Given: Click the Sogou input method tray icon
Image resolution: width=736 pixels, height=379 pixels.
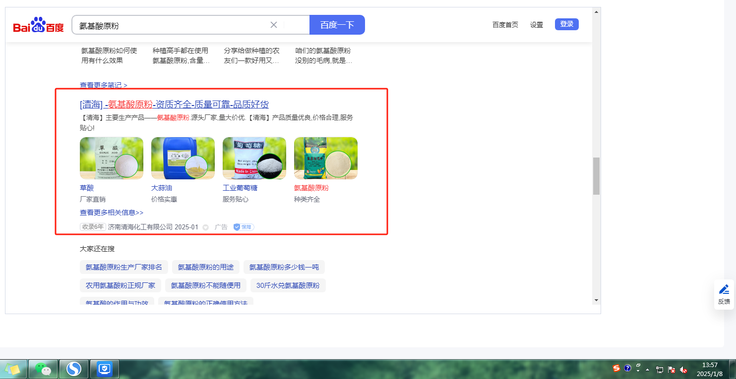Looking at the screenshot, I should point(616,368).
